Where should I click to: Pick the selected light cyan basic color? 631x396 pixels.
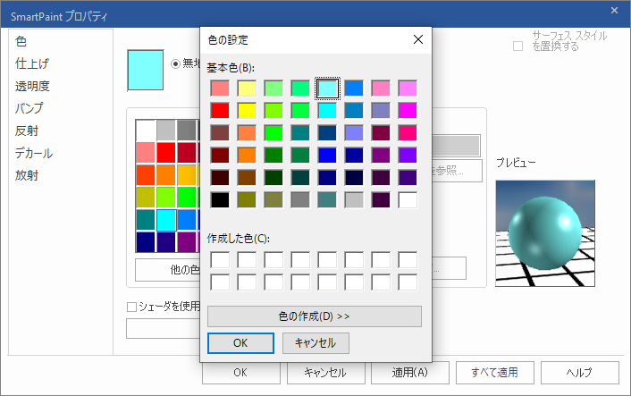pyautogui.click(x=327, y=88)
